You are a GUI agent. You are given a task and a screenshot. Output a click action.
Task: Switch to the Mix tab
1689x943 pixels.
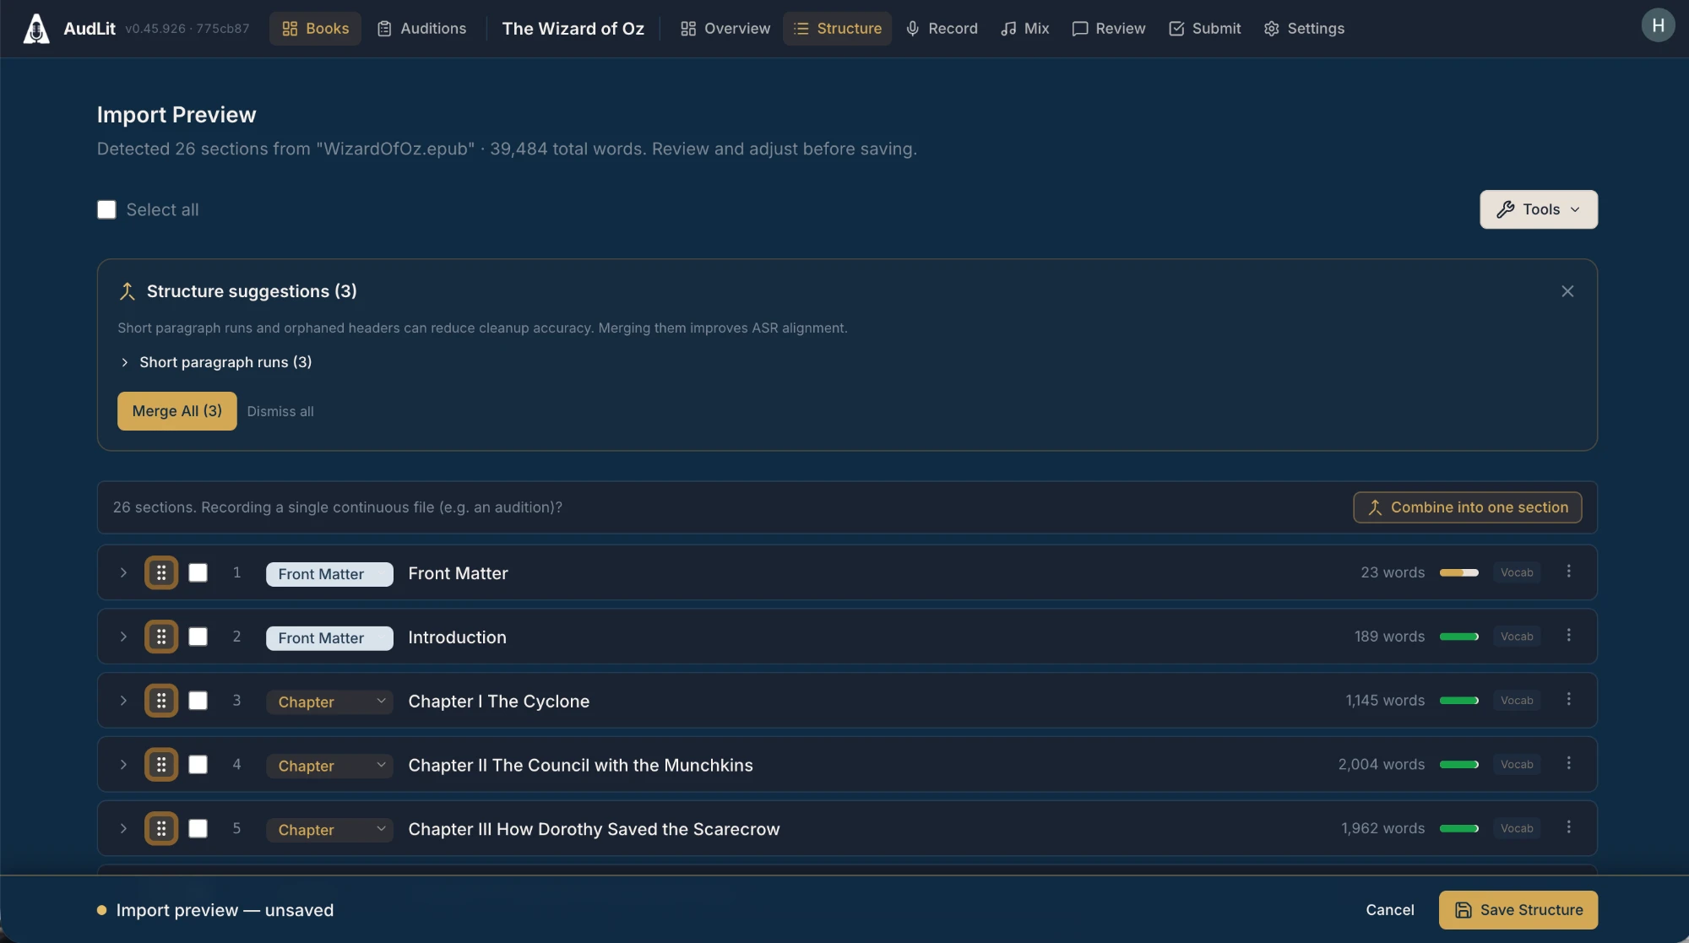(x=1025, y=29)
